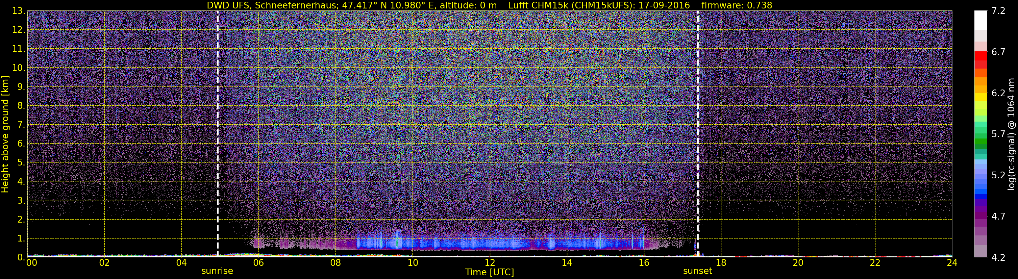Click the 'sunrise' label below the axis

pyautogui.click(x=217, y=271)
